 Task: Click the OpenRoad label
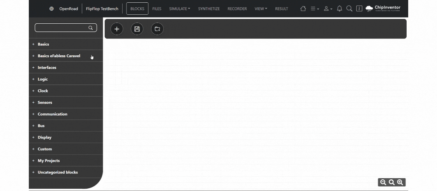69,9
